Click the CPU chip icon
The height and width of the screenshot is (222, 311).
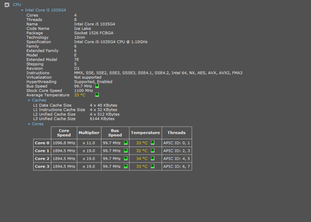(7, 5)
